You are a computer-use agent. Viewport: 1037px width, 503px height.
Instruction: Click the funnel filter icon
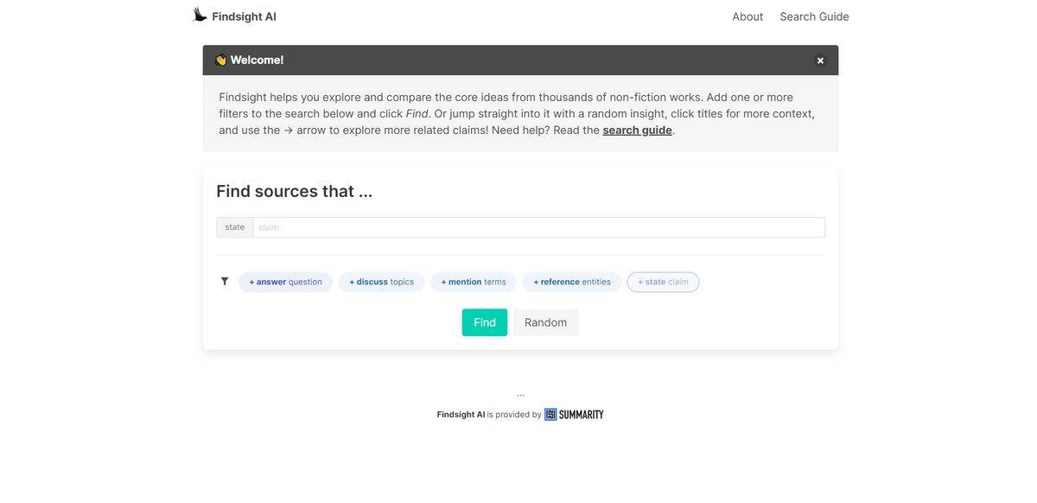click(225, 282)
